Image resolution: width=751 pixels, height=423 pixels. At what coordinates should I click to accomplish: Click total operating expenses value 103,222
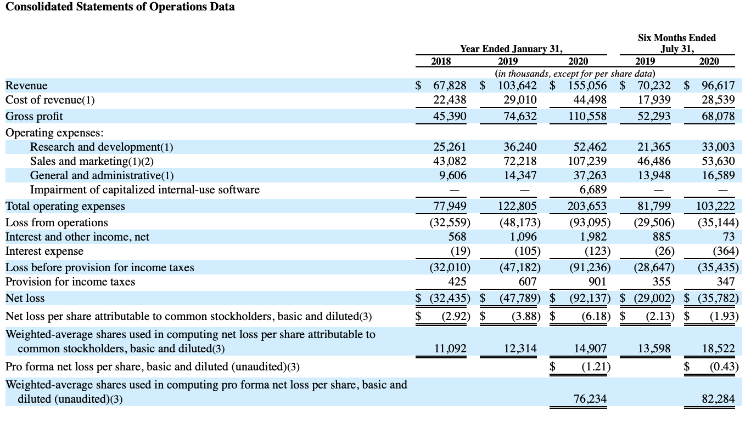click(x=715, y=206)
